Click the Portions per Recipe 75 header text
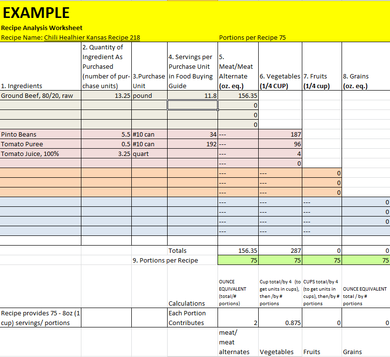The width and height of the screenshot is (390, 357). (252, 37)
